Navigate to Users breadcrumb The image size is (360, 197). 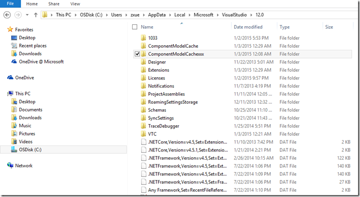click(x=117, y=15)
